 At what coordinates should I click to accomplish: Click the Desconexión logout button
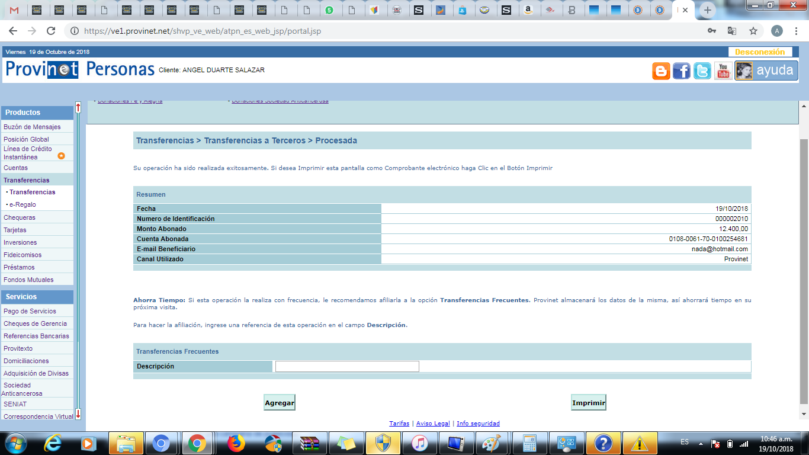[x=760, y=52]
